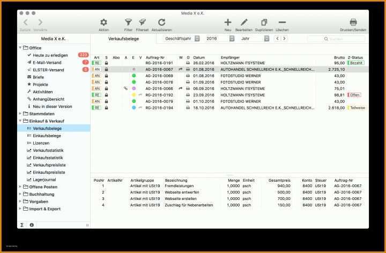Image resolution: width=386 pixels, height=253 pixels.
Task: Expand the Vorgaben folder
Action: click(20, 202)
